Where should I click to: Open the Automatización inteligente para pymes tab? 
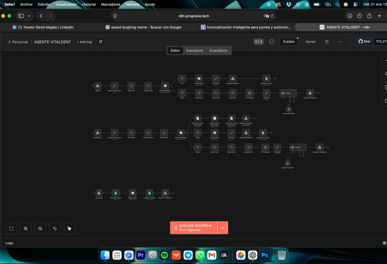245,27
